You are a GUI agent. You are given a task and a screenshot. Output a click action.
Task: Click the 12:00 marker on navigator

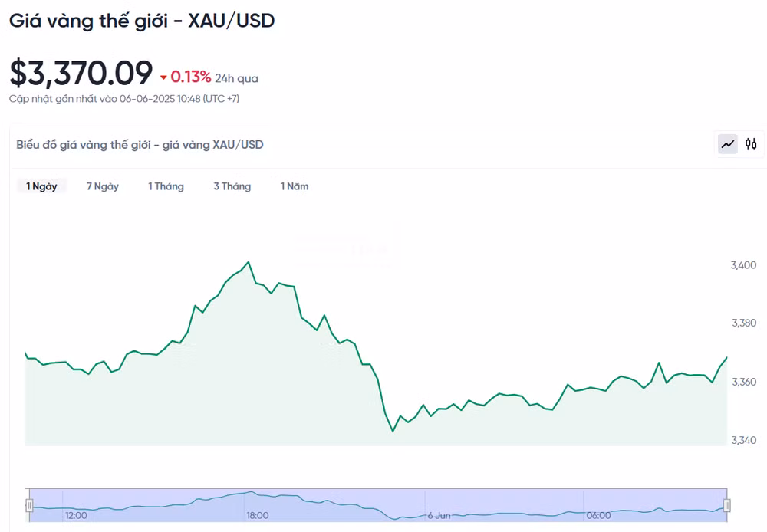point(76,515)
